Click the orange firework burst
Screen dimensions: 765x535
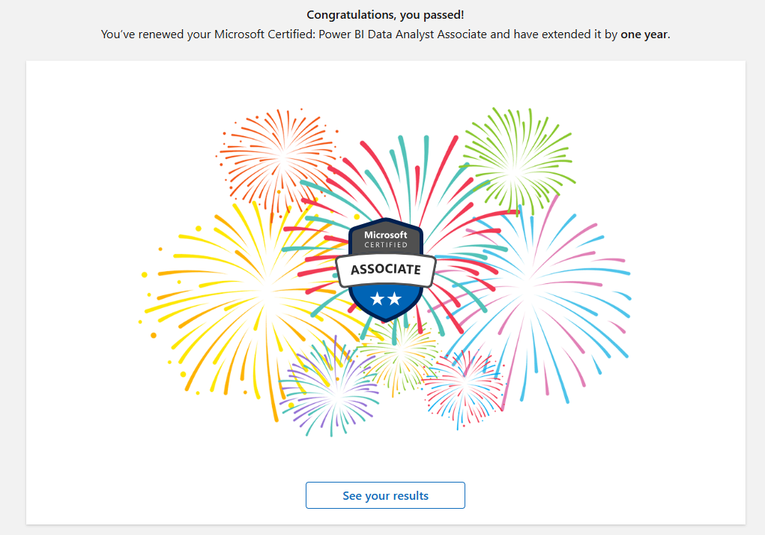pyautogui.click(x=281, y=156)
